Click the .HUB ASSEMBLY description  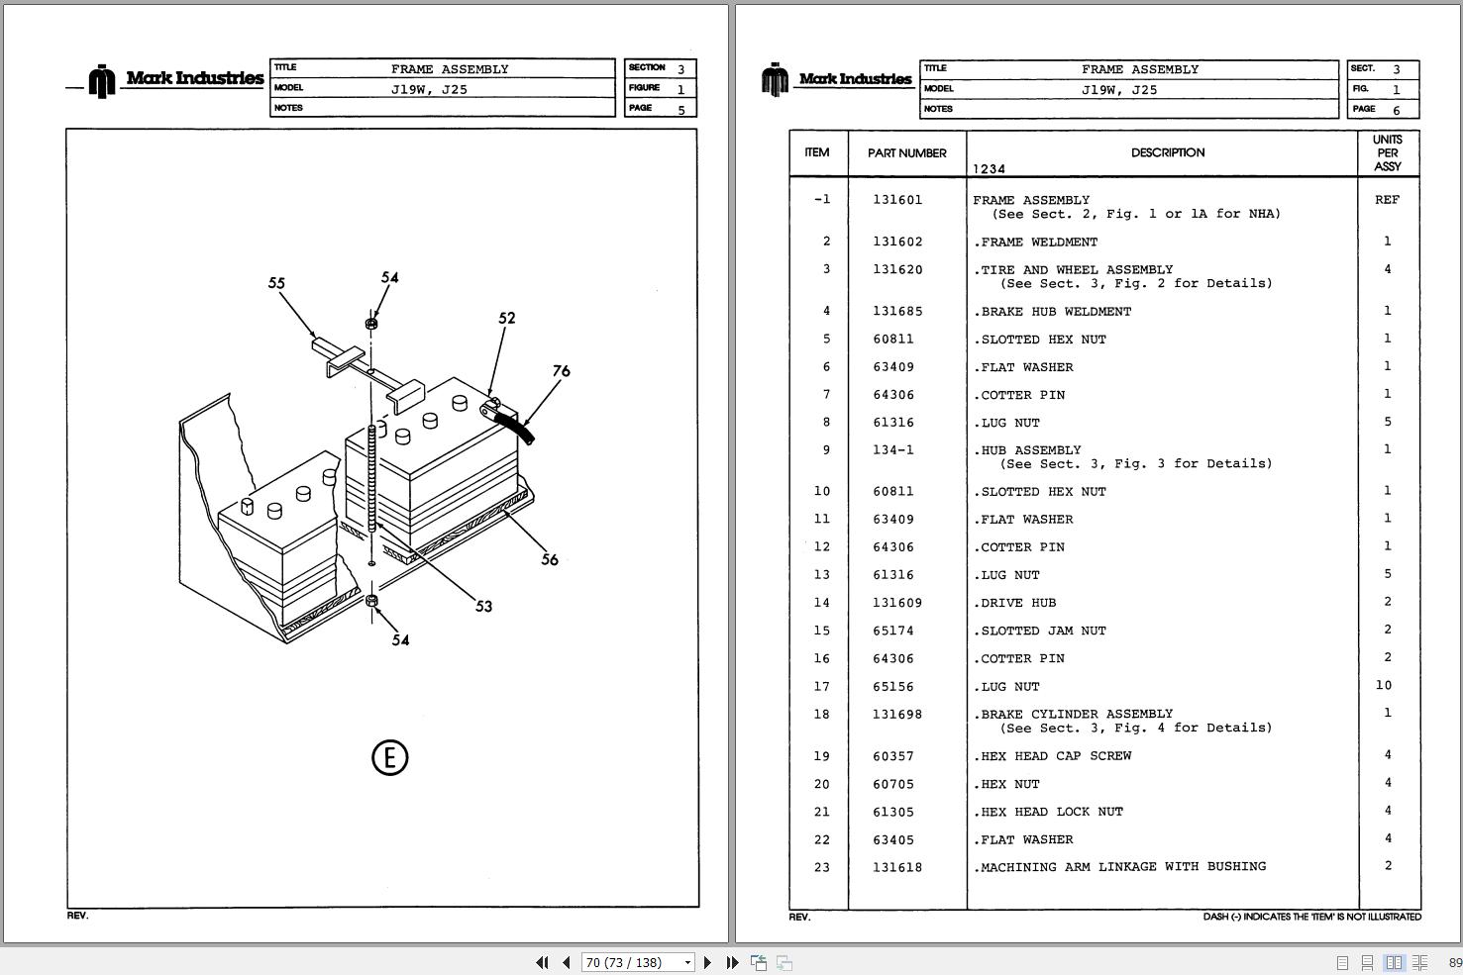tap(1027, 449)
